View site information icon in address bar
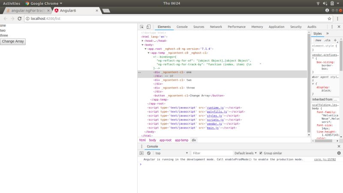This screenshot has height=193, width=343. 27,18
